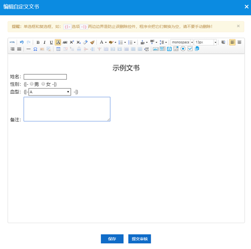Apply superscript formatting
The height and width of the screenshot is (249, 251).
(72, 42)
